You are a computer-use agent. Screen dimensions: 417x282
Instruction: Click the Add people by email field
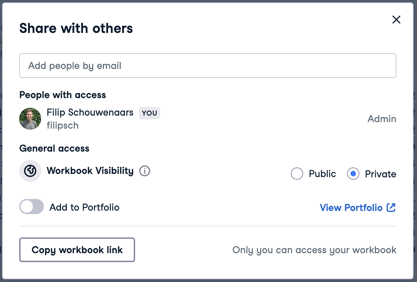207,66
